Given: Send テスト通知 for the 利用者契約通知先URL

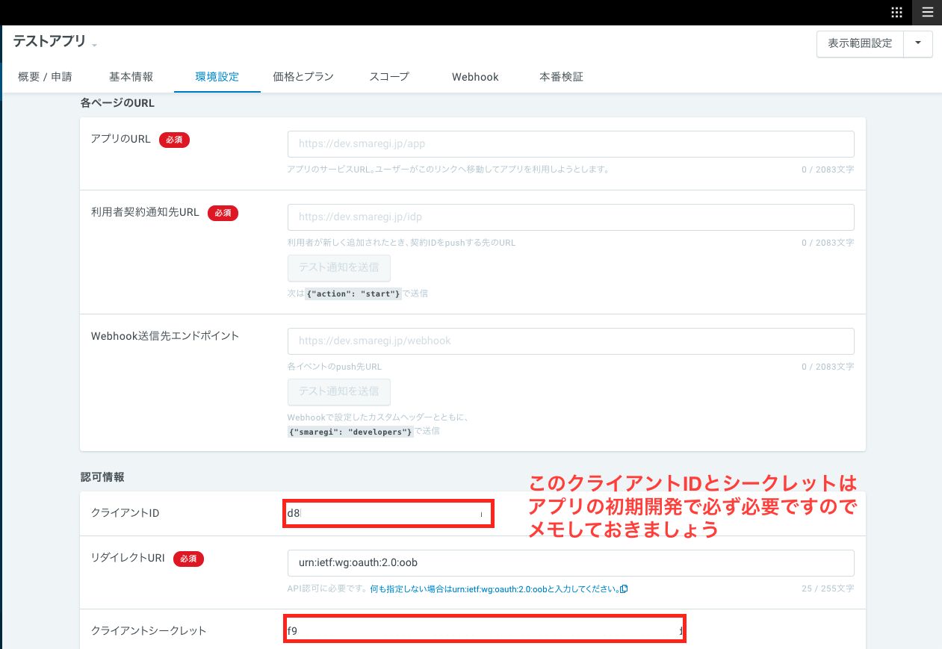Looking at the screenshot, I should tap(338, 268).
